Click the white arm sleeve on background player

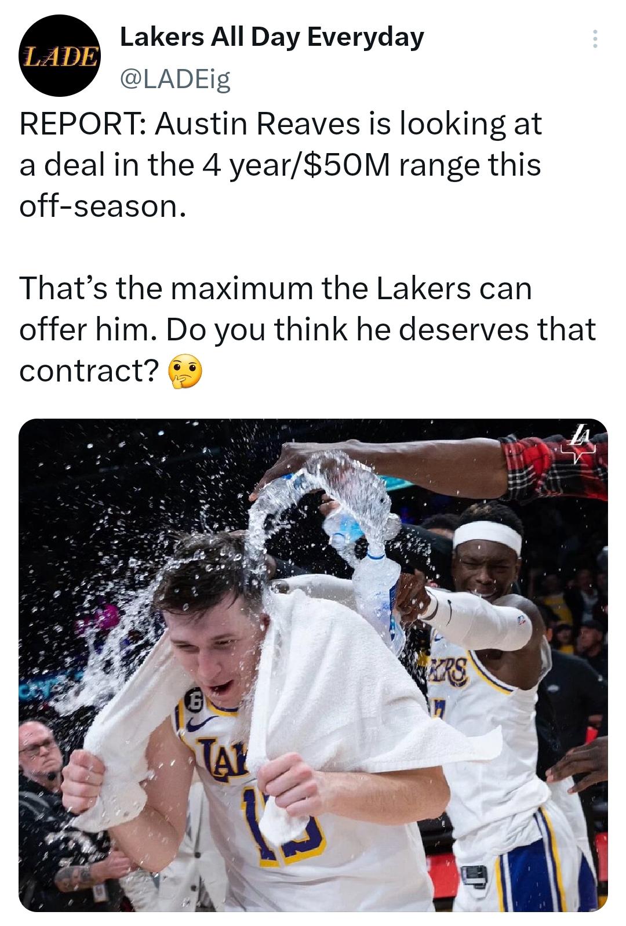[x=478, y=618]
